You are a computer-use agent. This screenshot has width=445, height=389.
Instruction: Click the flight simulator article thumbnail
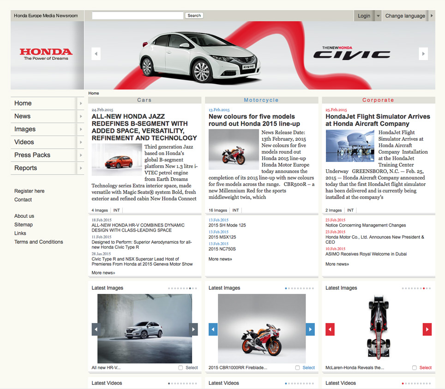click(x=350, y=146)
